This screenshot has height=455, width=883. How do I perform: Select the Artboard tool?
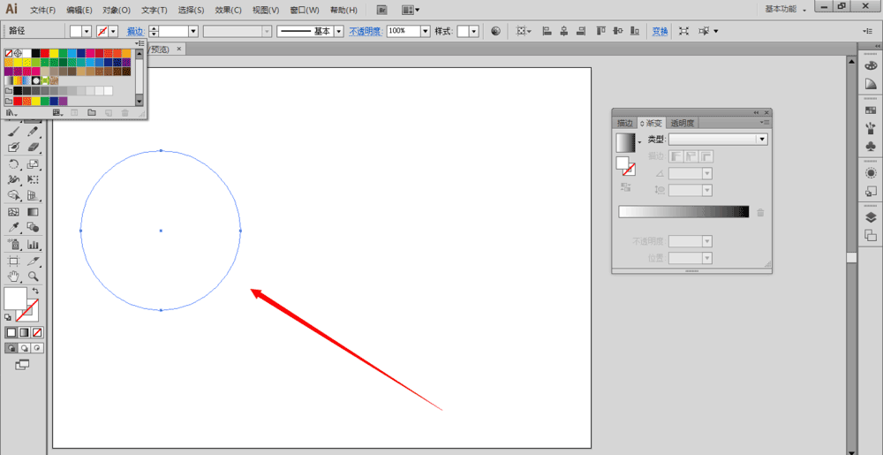tap(14, 261)
